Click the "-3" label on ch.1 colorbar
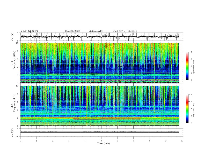 pos(191,52)
